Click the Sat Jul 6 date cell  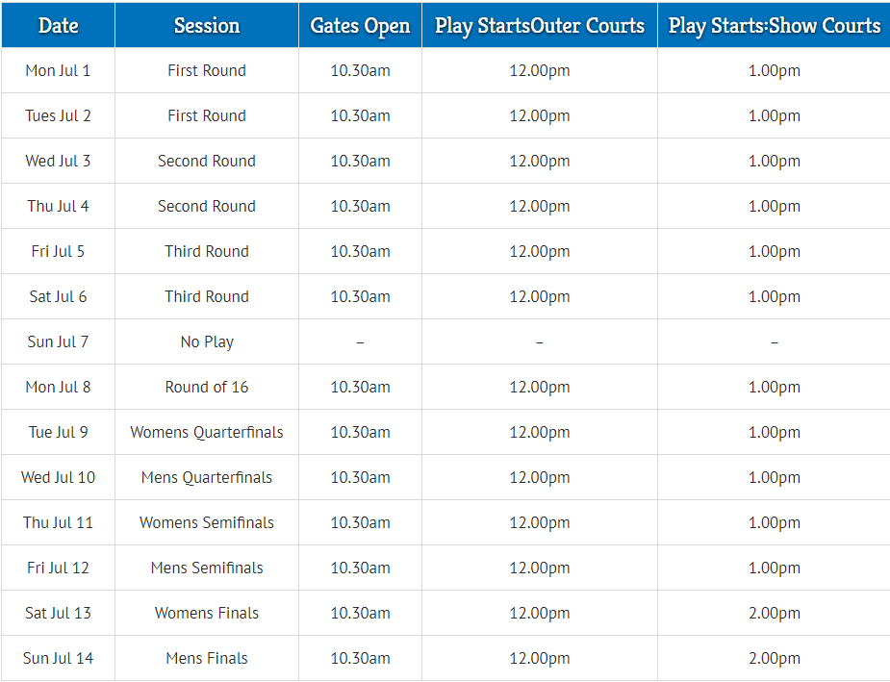(x=58, y=296)
